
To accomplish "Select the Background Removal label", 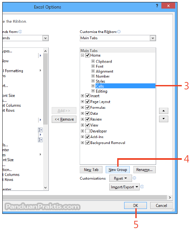I will pyautogui.click(x=108, y=143).
